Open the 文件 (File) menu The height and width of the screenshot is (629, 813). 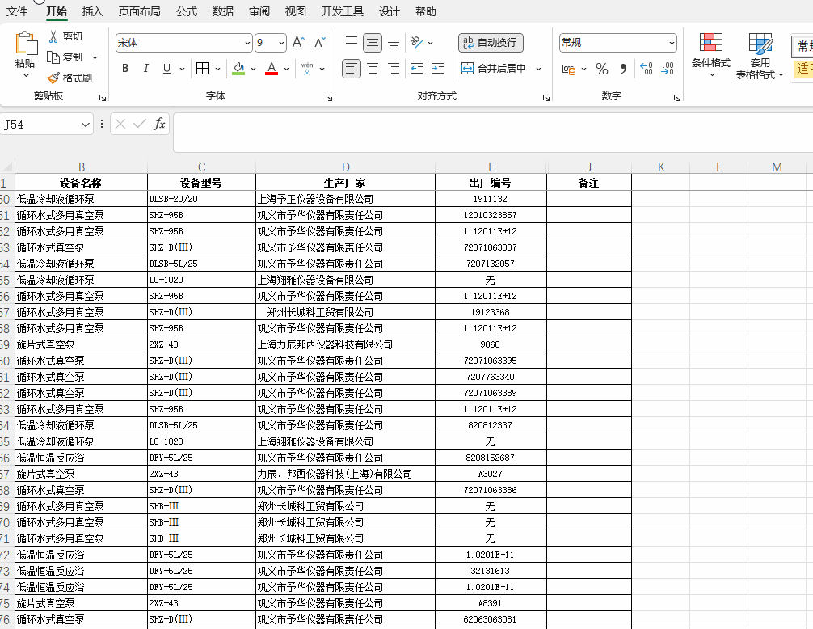[17, 11]
